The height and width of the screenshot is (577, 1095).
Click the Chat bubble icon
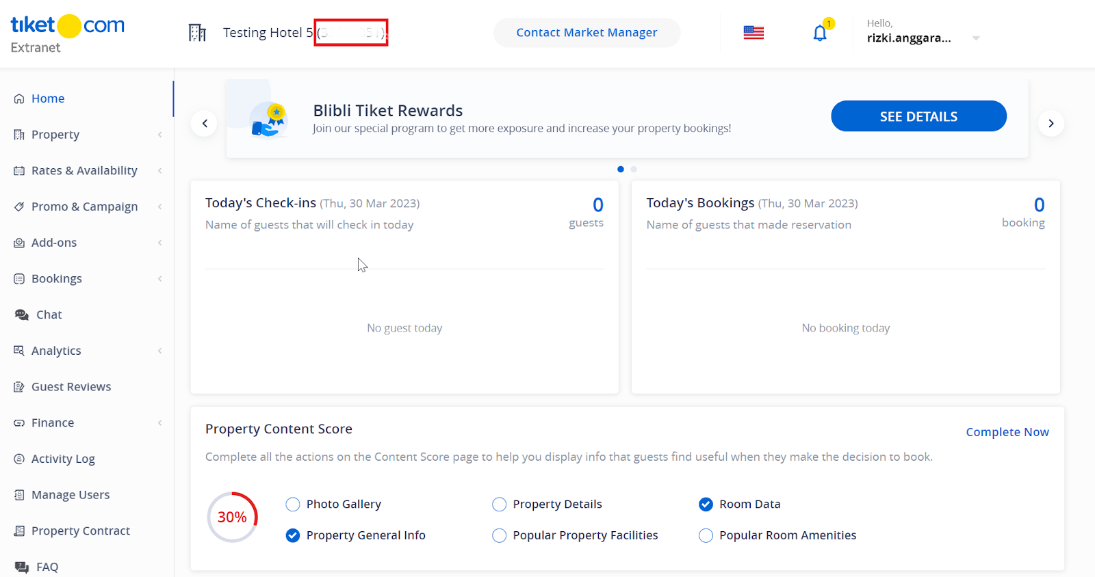(22, 314)
